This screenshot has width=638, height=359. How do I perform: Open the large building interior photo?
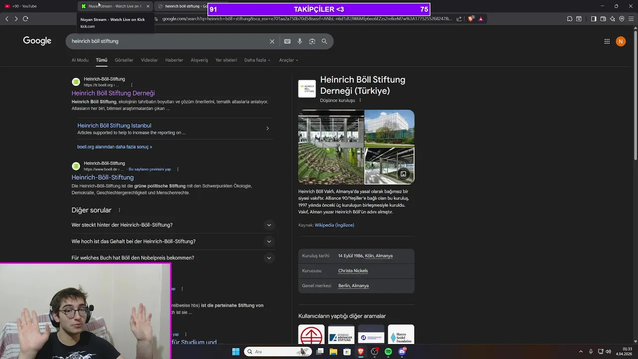click(x=331, y=147)
